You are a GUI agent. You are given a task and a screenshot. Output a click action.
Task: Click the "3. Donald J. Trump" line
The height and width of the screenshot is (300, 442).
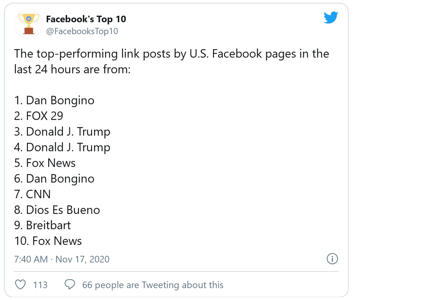pyautogui.click(x=62, y=132)
